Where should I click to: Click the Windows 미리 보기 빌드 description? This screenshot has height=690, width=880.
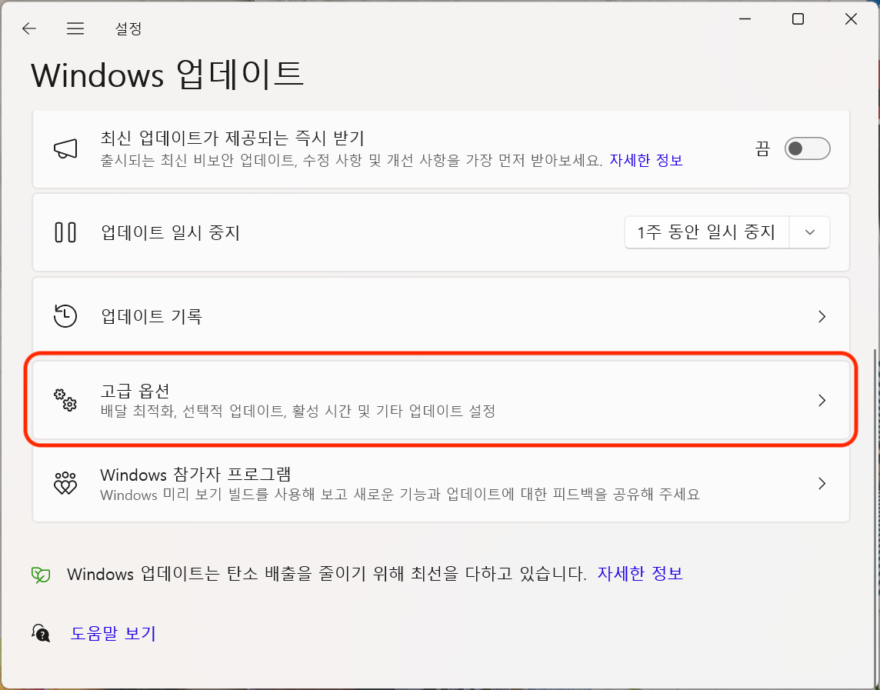point(399,495)
